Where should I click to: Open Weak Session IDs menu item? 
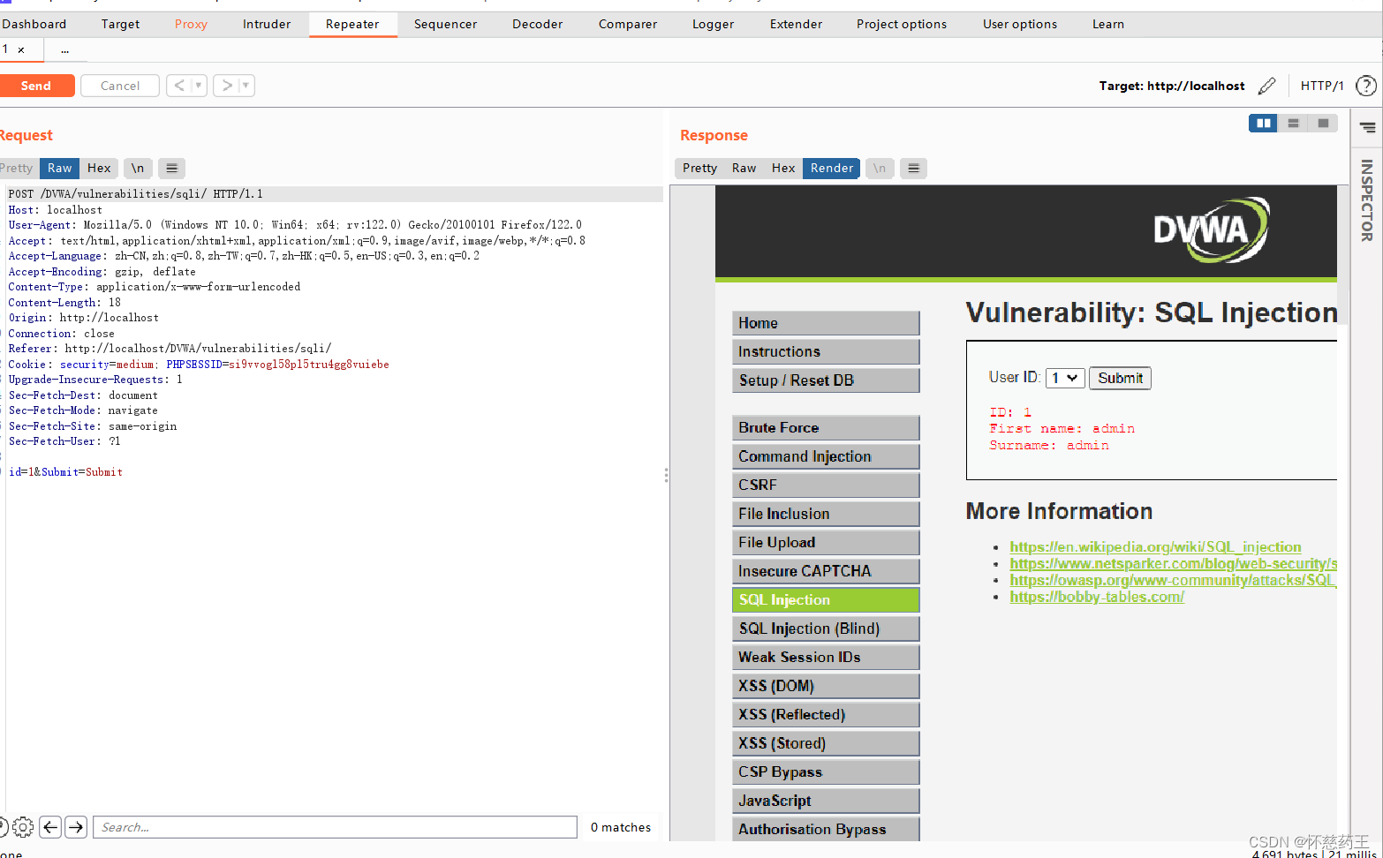[826, 657]
